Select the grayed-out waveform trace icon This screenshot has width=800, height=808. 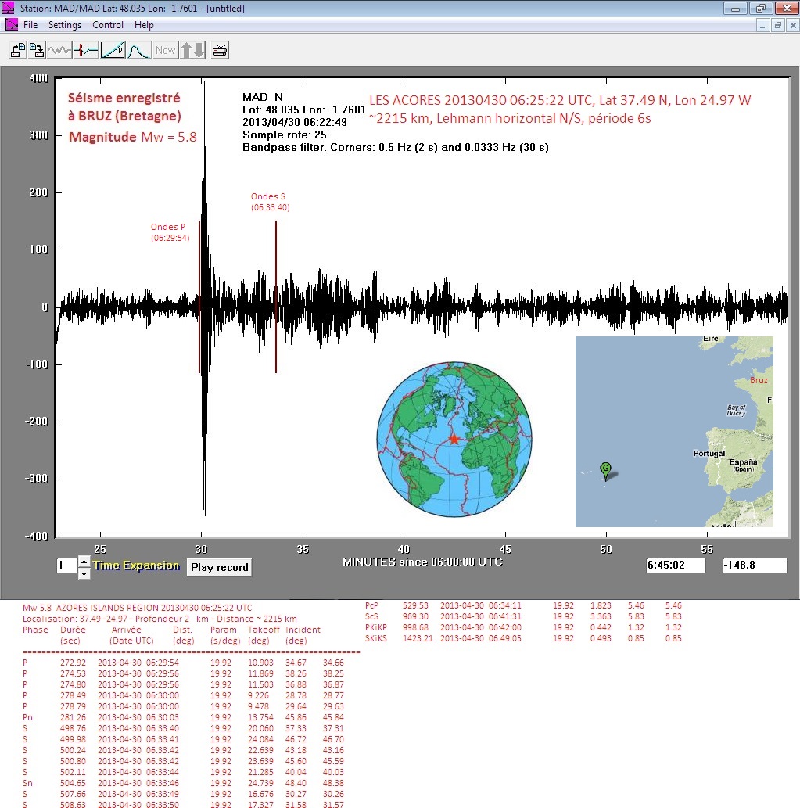click(59, 50)
